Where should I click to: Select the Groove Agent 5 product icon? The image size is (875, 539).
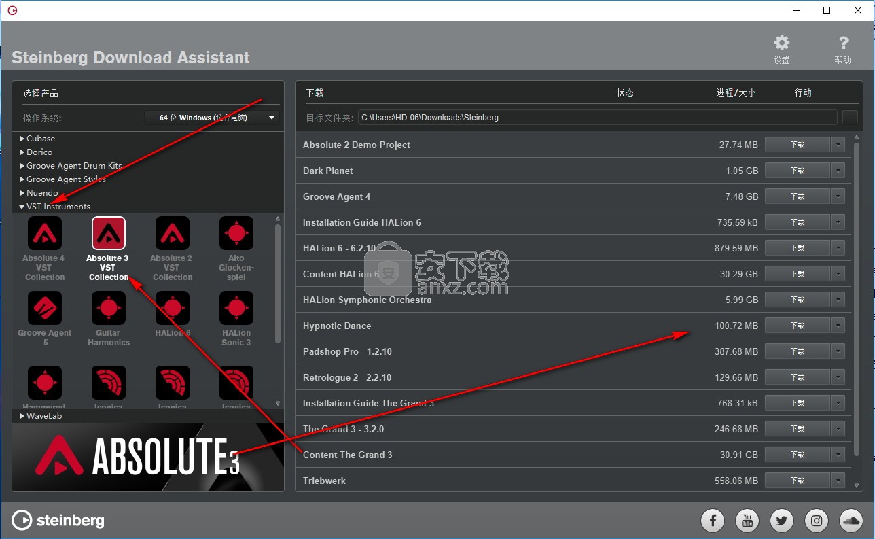point(45,309)
